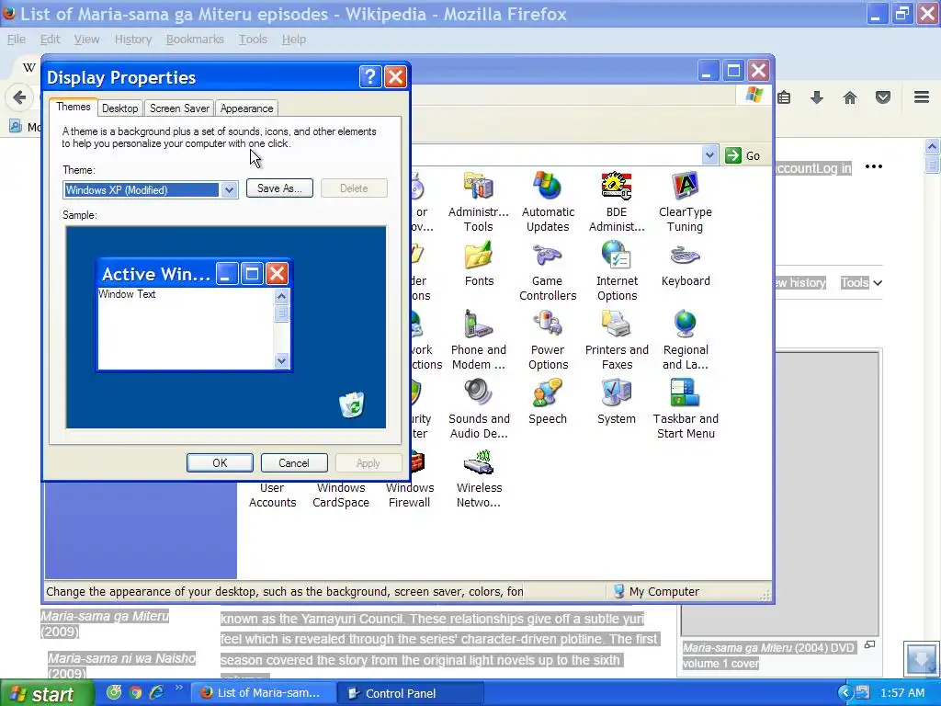Click the Save As button

click(x=279, y=188)
